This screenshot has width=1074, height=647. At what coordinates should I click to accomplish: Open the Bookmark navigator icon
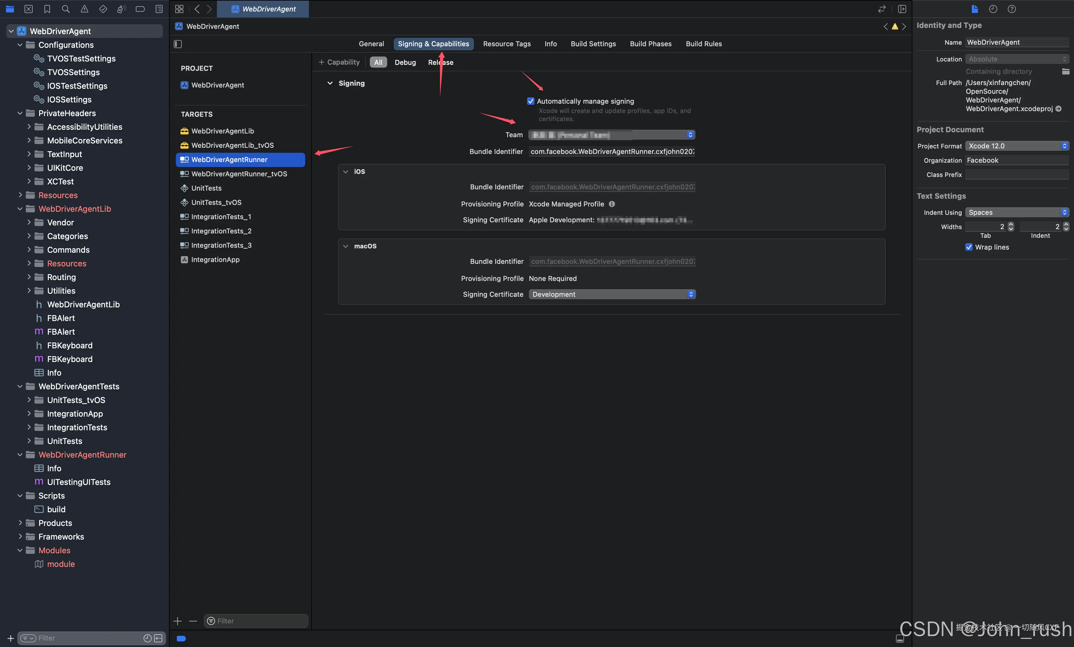47,9
